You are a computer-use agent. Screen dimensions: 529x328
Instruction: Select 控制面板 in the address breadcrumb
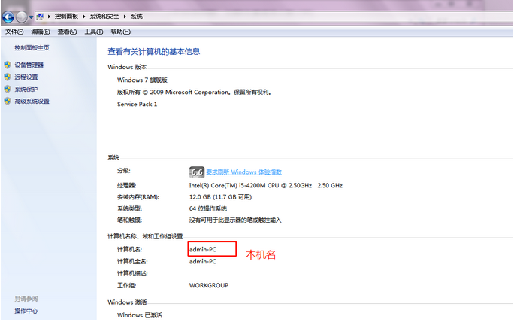[66, 17]
